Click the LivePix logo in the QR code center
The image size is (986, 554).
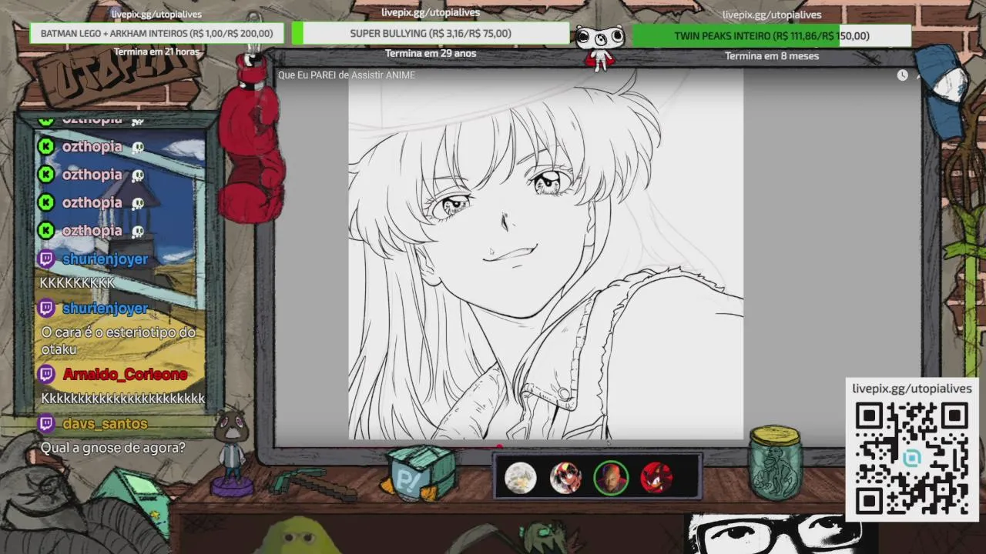(912, 459)
